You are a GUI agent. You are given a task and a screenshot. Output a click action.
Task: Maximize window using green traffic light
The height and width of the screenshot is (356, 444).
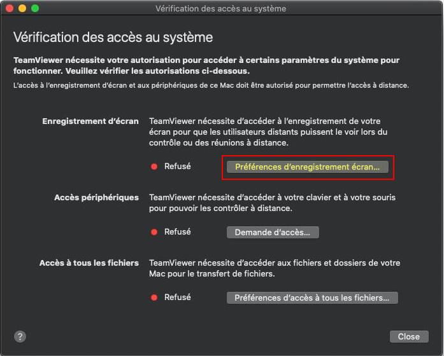point(35,8)
